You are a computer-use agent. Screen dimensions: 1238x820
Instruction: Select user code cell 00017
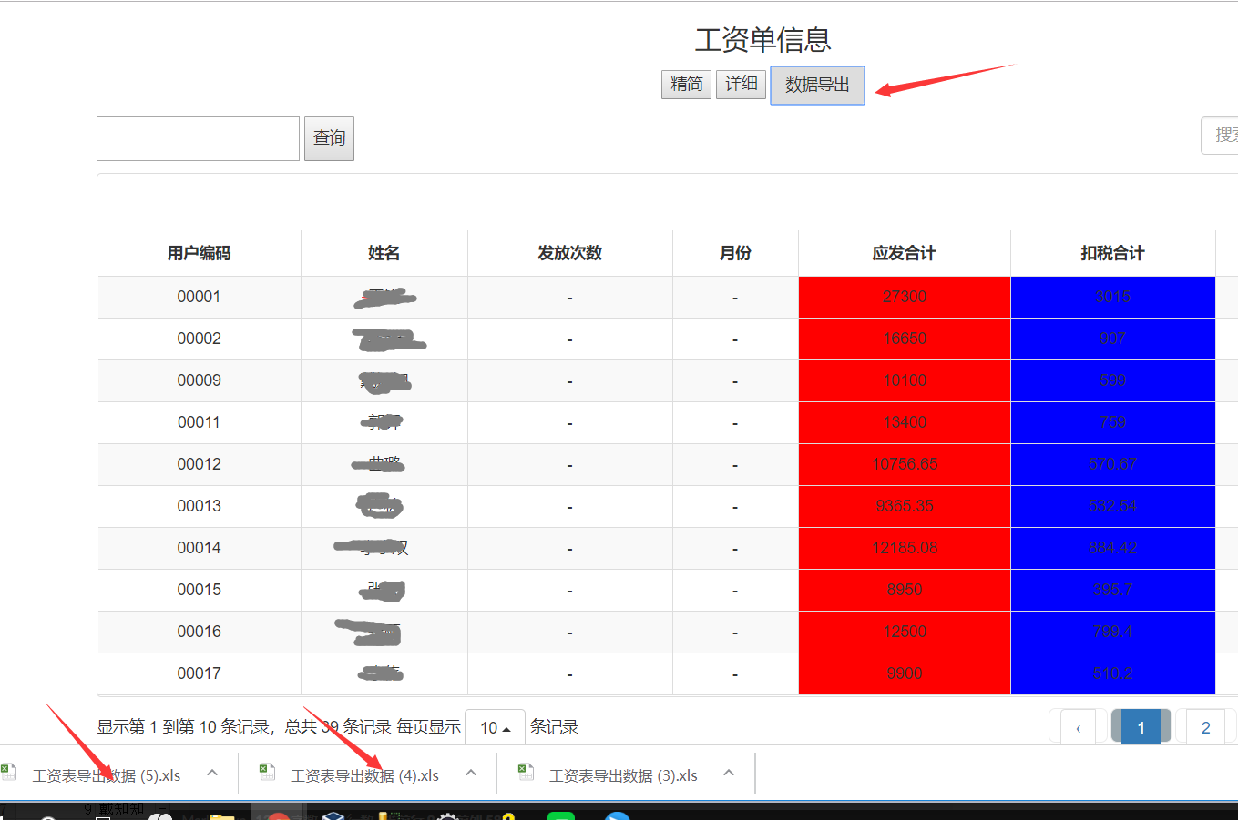click(199, 673)
